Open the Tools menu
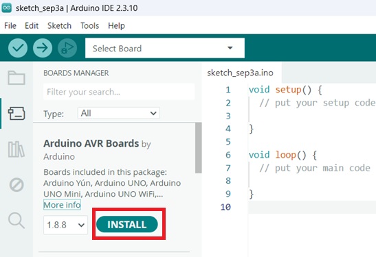376x257 pixels. (x=89, y=25)
